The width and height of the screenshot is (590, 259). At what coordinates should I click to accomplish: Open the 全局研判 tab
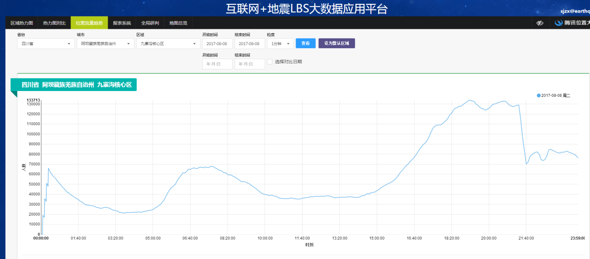(150, 23)
